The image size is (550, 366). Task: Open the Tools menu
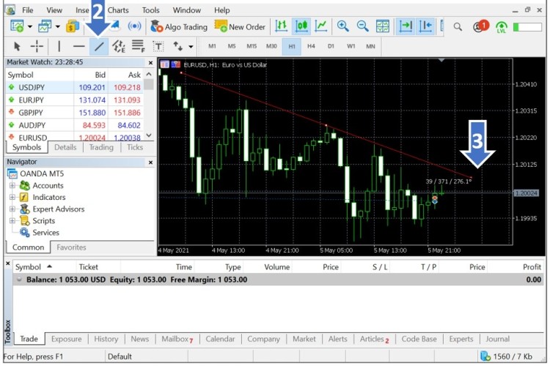click(x=150, y=10)
